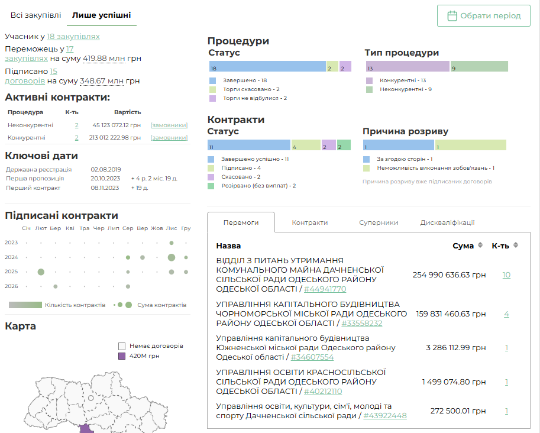Select the Лише успішні tab
The width and height of the screenshot is (540, 433).
point(101,15)
